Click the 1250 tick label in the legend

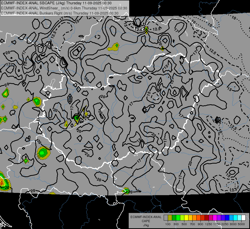point(209,224)
